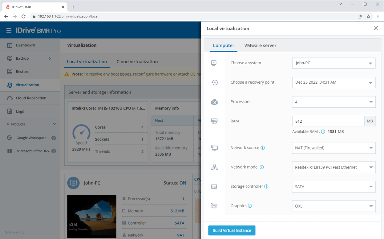Open the Storage controller SATA dropdown
This screenshot has height=239, width=384.
click(x=333, y=187)
